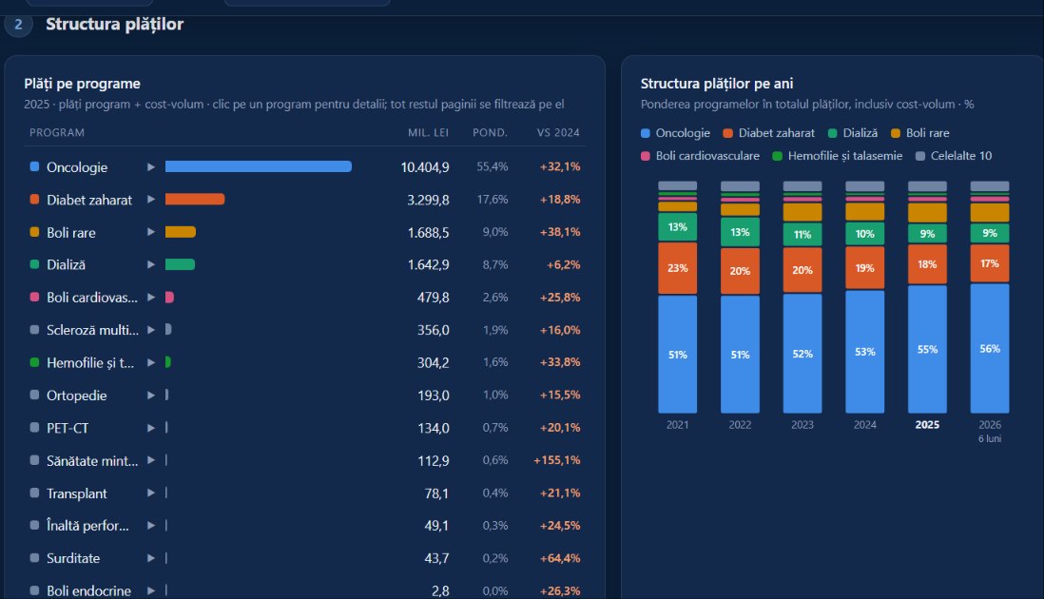Click the Diabet zaharat orange payment bar

click(x=195, y=199)
